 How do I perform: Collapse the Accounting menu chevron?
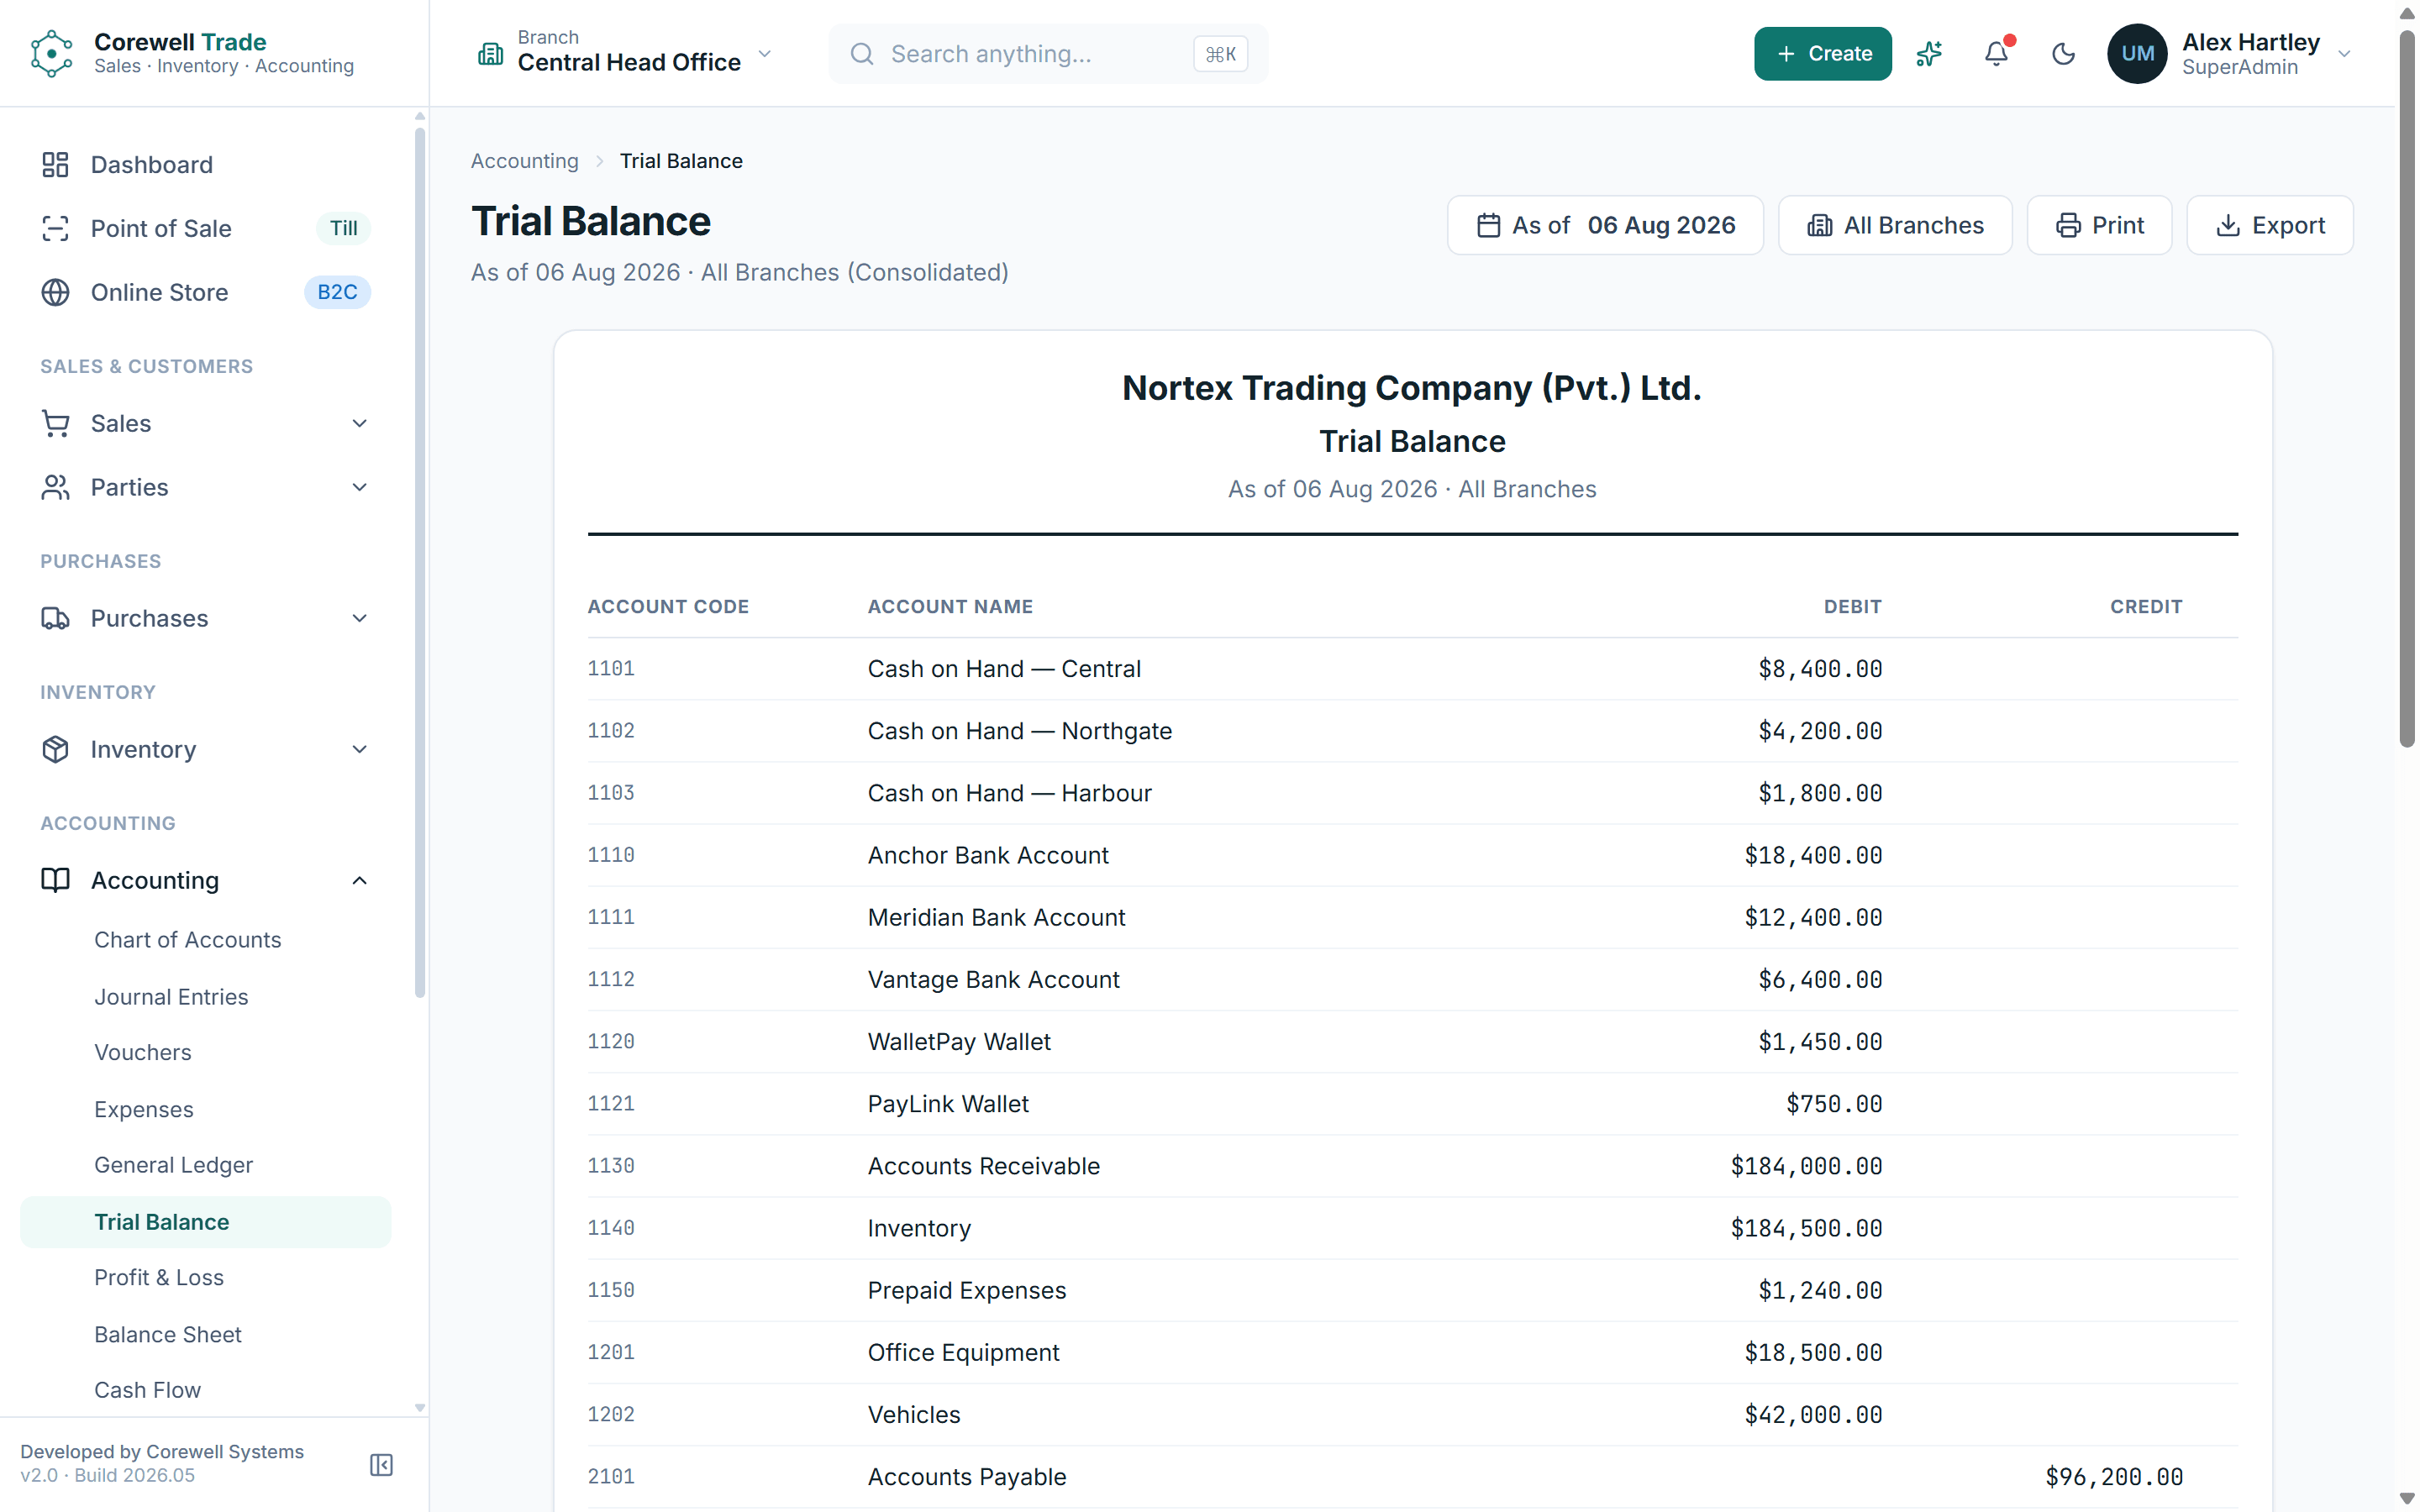point(360,880)
